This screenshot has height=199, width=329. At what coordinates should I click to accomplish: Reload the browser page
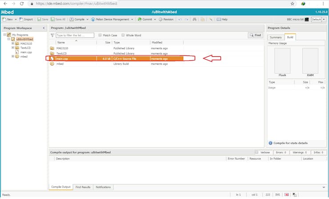[x=22, y=4]
